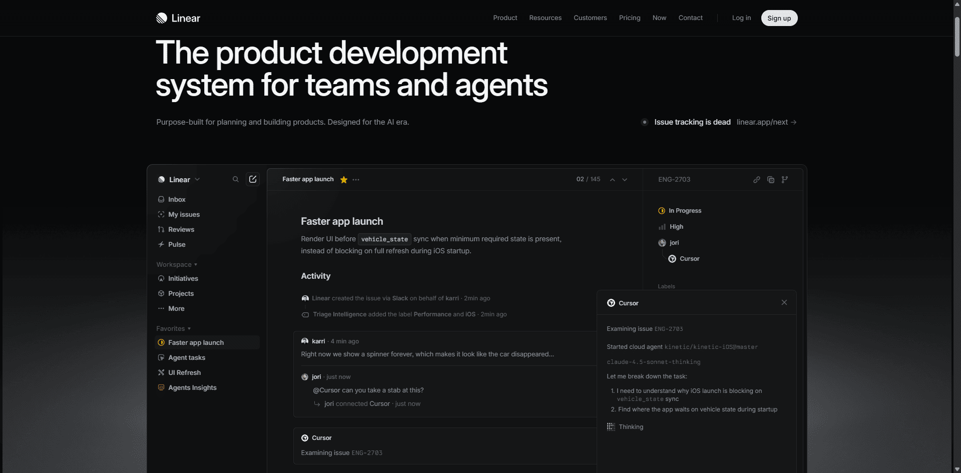Click Issue tracking is dead announcement

692,122
